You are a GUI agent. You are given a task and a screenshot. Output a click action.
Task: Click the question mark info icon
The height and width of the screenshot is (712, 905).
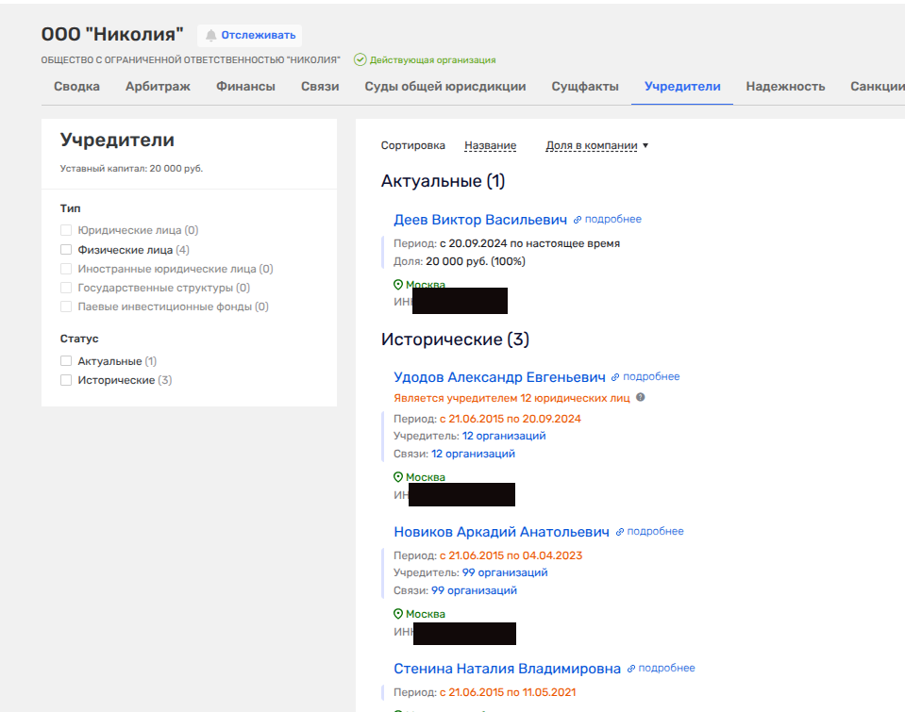641,398
